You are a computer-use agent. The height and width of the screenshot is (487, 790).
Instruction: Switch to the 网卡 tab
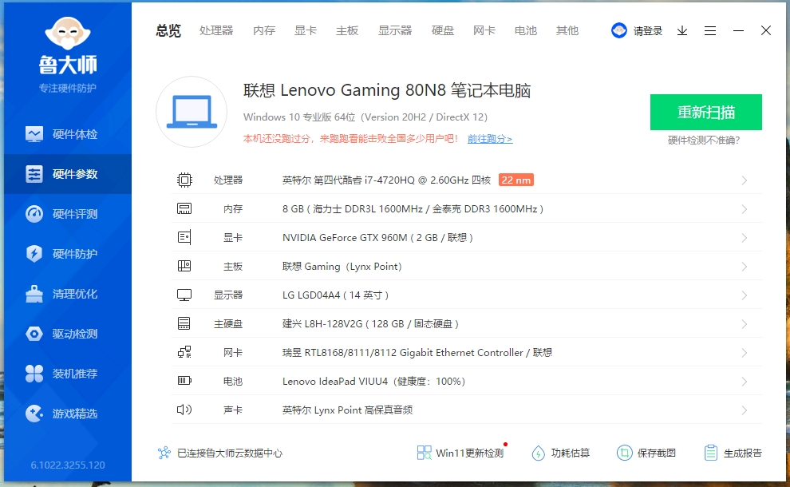(x=484, y=31)
